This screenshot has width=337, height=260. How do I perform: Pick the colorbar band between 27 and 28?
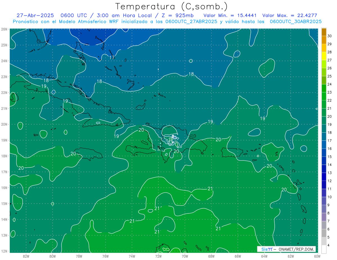coord(324,56)
